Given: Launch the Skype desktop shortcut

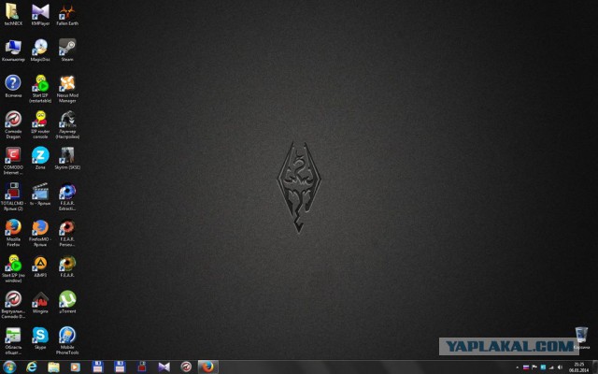Looking at the screenshot, I should tap(40, 338).
